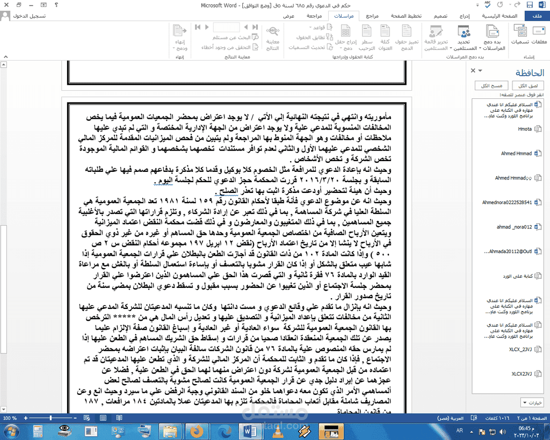
Task: Switch to Print Layout view icon
Action: tap(103, 418)
